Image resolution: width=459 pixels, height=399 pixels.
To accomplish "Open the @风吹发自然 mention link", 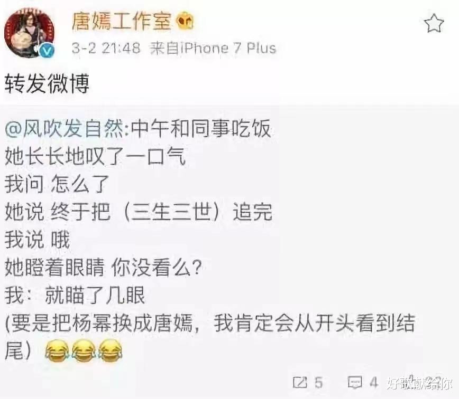I will [x=64, y=129].
